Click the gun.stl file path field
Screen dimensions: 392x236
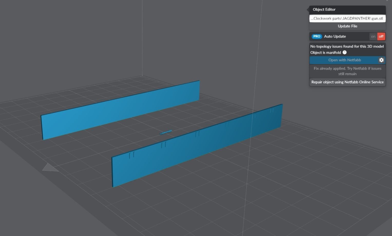[347, 18]
